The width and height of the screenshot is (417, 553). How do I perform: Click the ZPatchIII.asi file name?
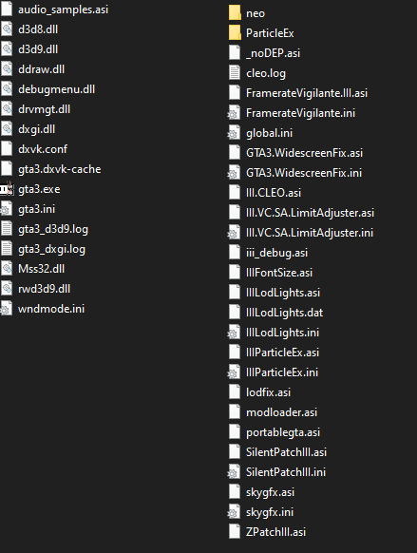(275, 531)
